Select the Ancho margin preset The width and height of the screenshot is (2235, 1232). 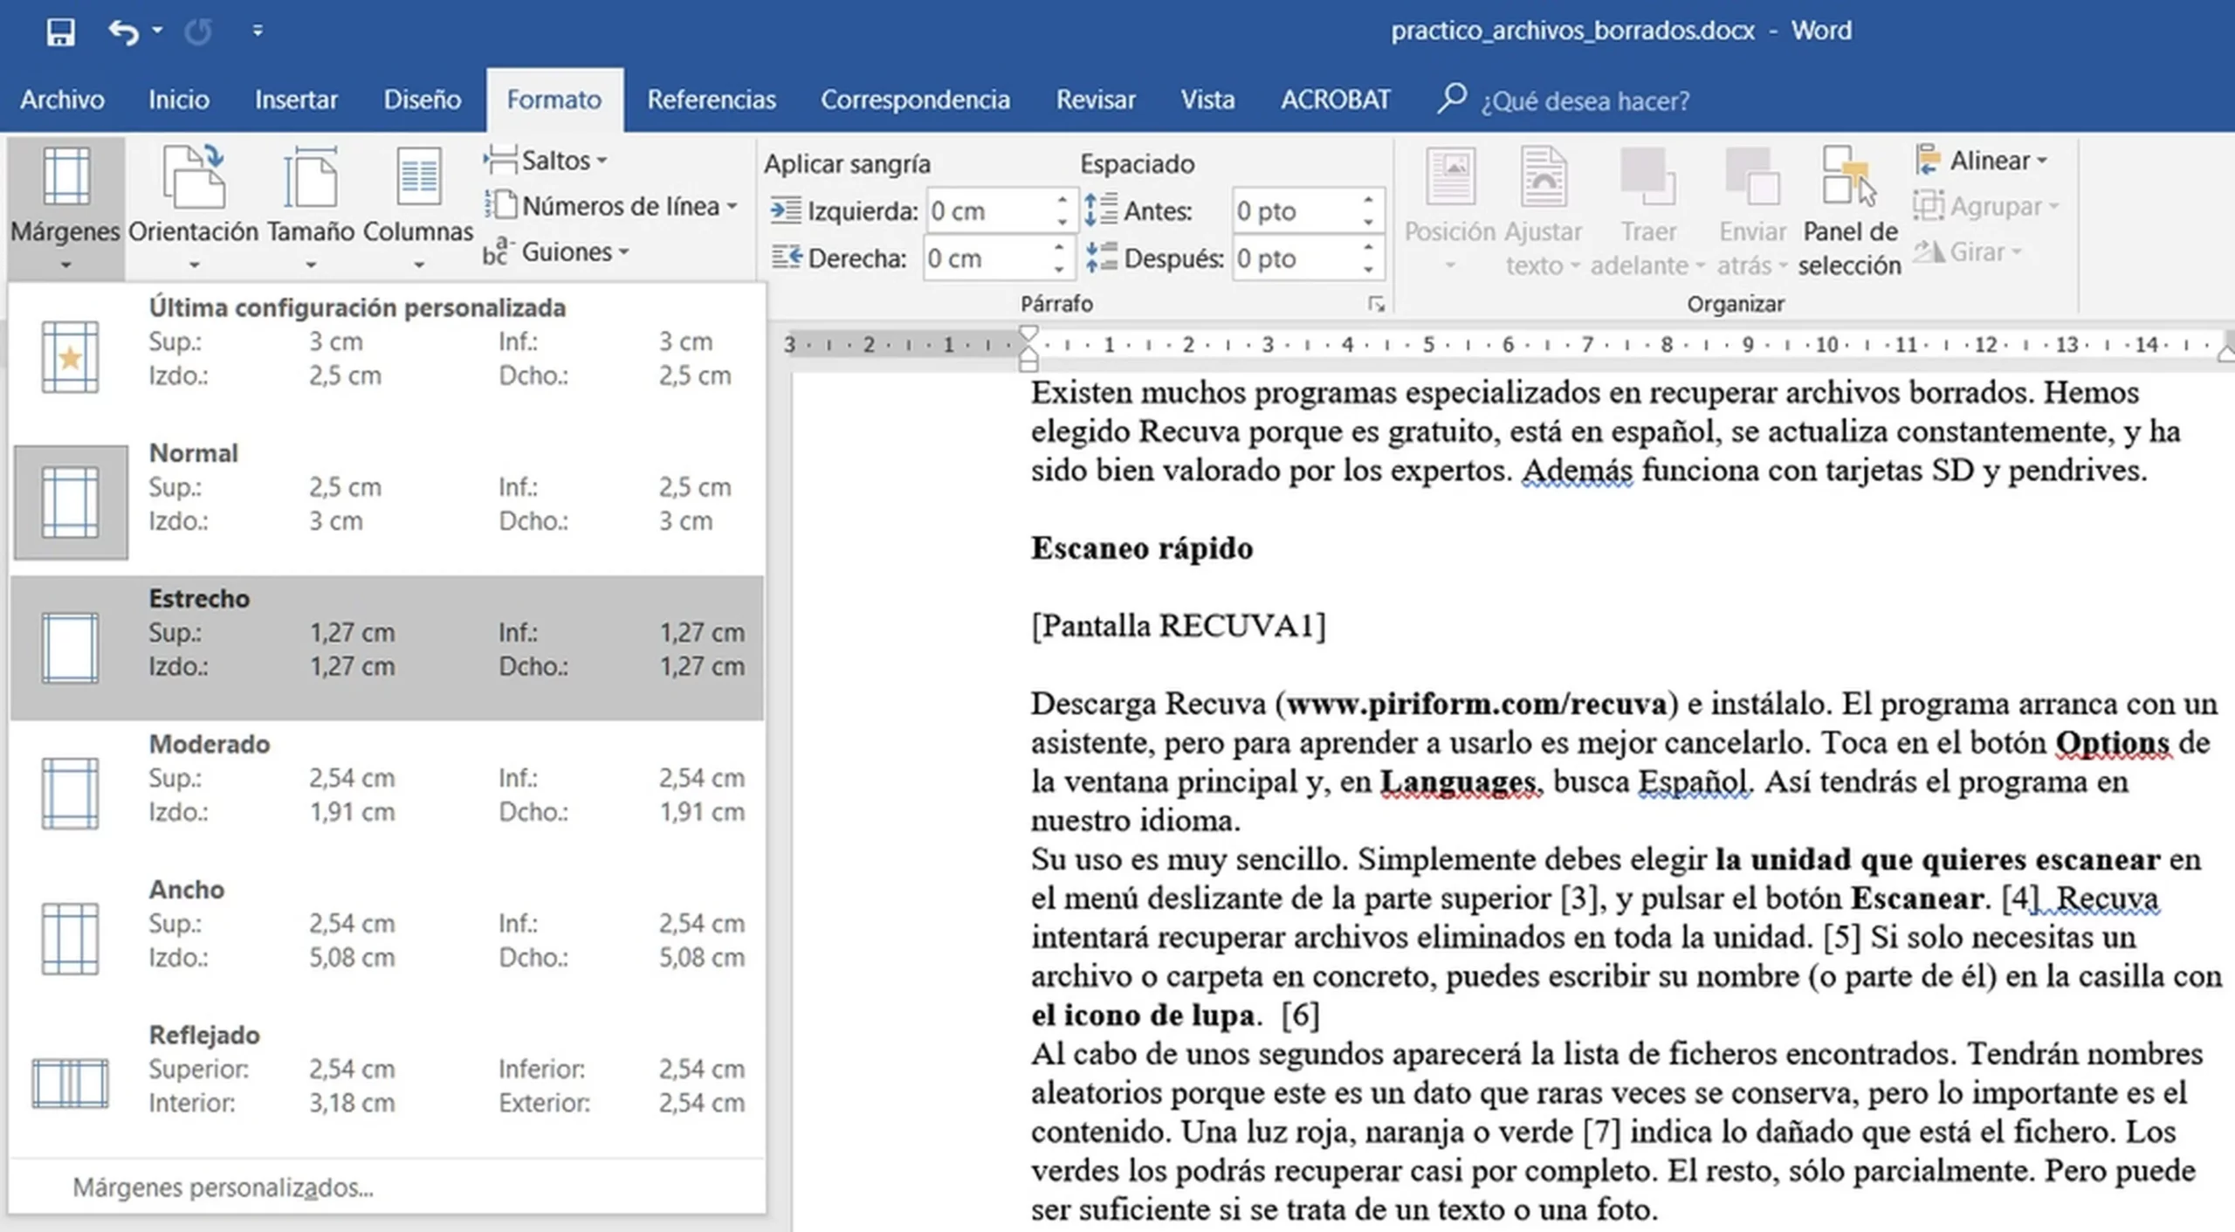tap(387, 939)
